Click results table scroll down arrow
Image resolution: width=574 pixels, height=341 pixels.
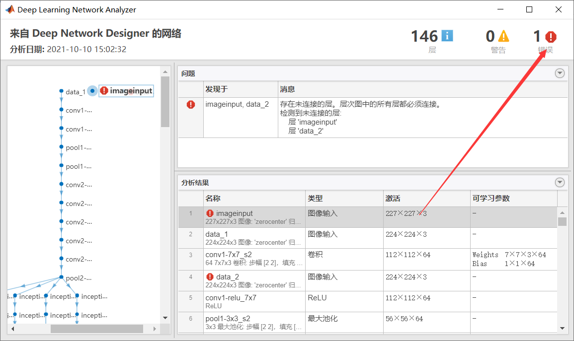tap(562, 328)
